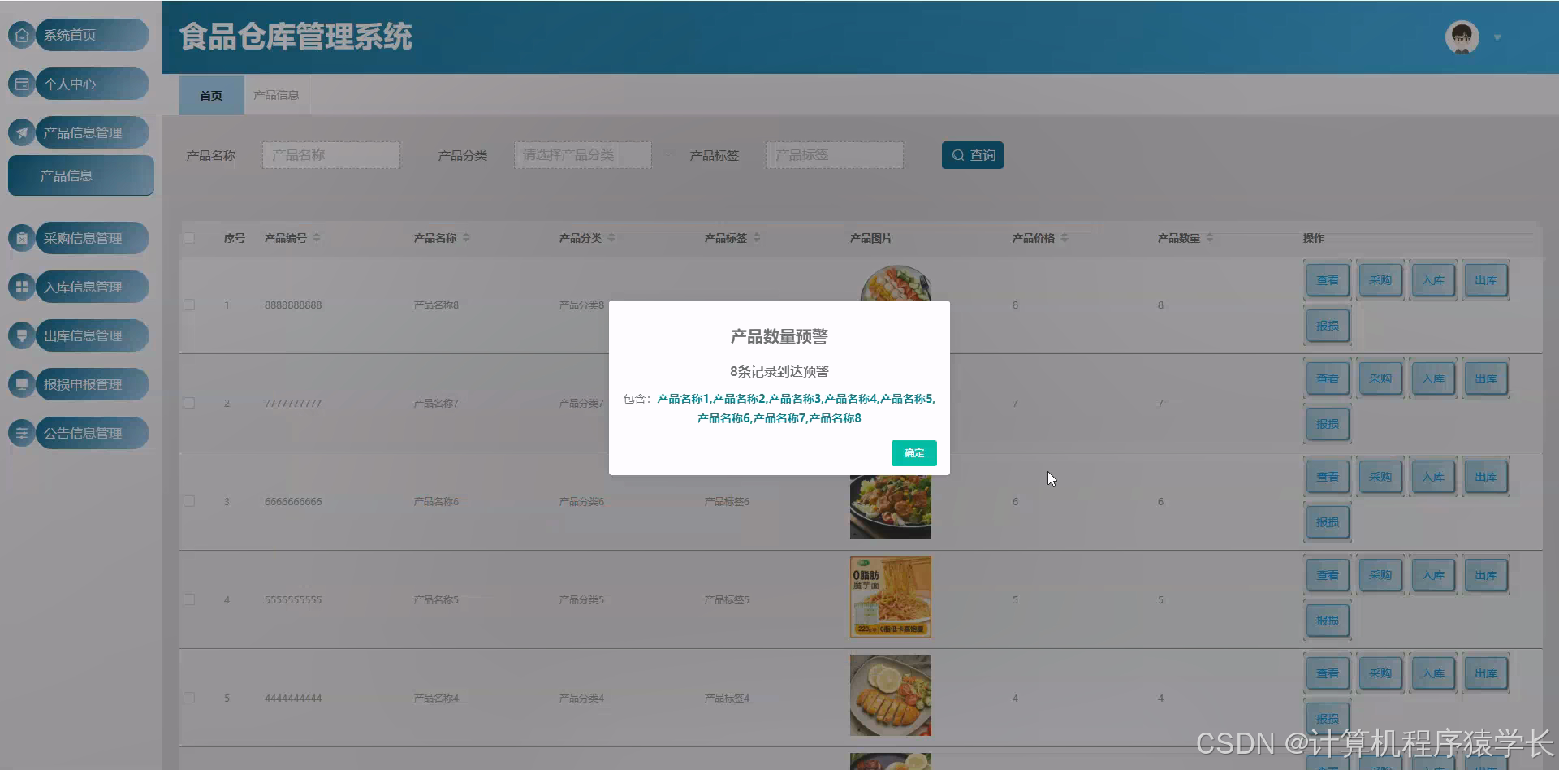This screenshot has height=770, width=1559.
Task: Switch to 首页 tab
Action: (x=211, y=95)
